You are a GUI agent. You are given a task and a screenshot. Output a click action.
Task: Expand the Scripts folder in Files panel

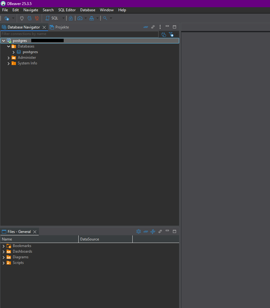3,263
